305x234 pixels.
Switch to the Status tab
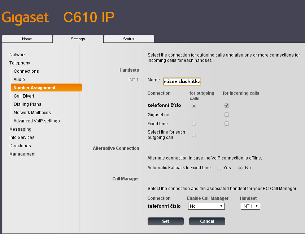click(128, 39)
